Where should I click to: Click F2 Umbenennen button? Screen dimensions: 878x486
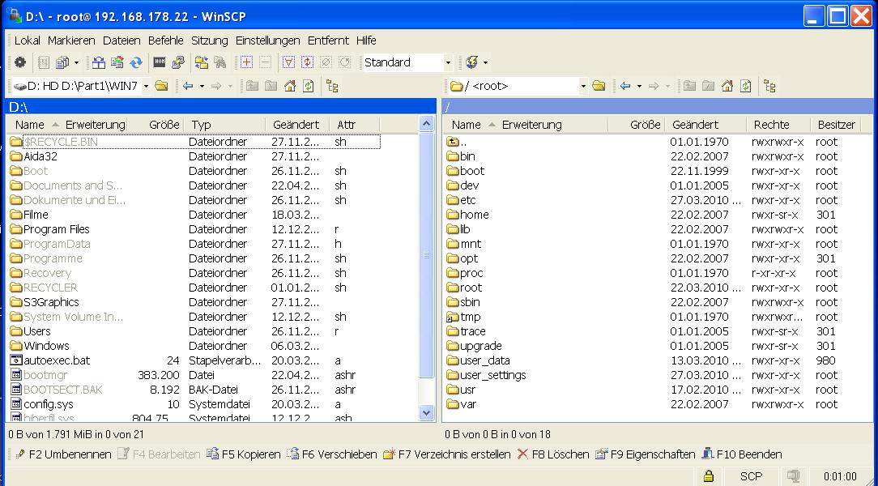(63, 454)
